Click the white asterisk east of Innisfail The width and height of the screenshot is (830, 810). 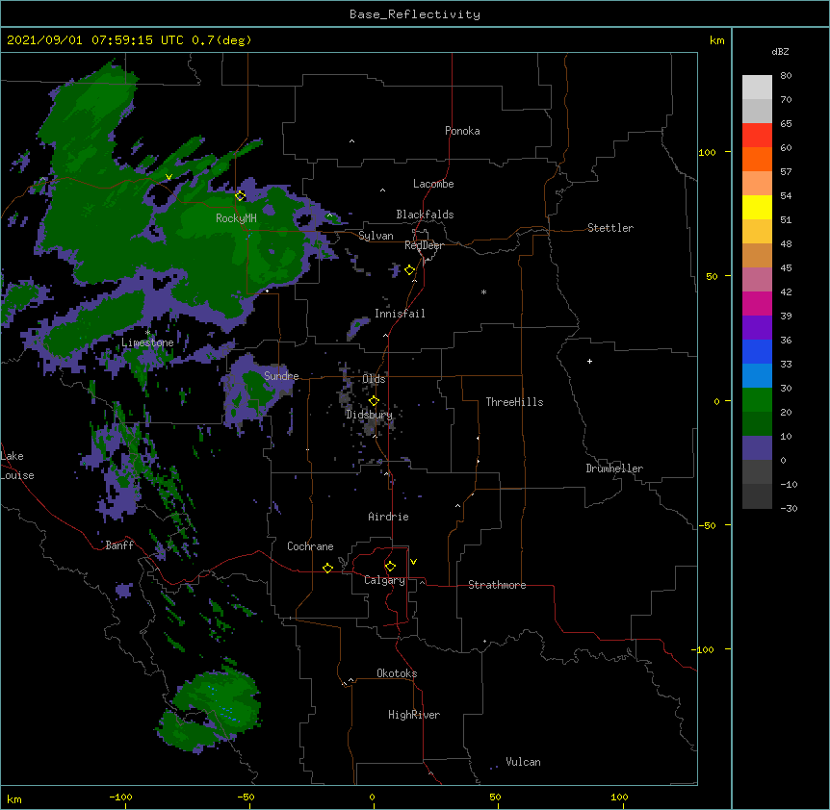coord(483,291)
